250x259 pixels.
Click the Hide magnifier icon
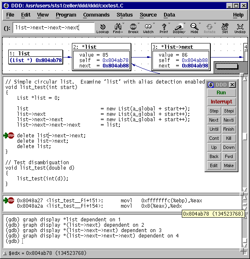[x=194, y=28]
